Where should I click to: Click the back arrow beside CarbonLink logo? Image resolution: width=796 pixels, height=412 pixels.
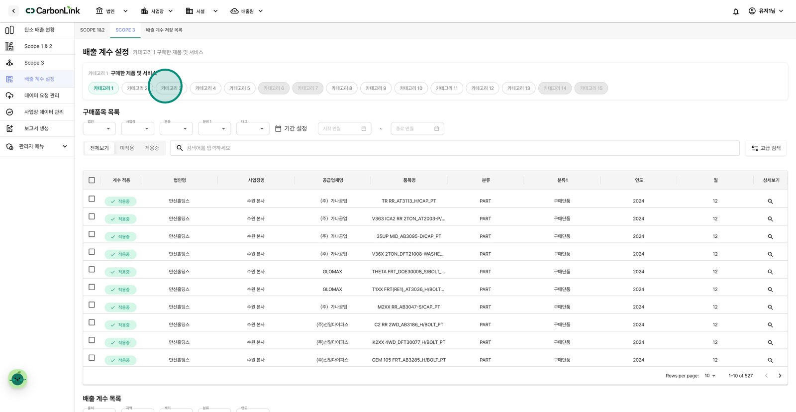(13, 11)
